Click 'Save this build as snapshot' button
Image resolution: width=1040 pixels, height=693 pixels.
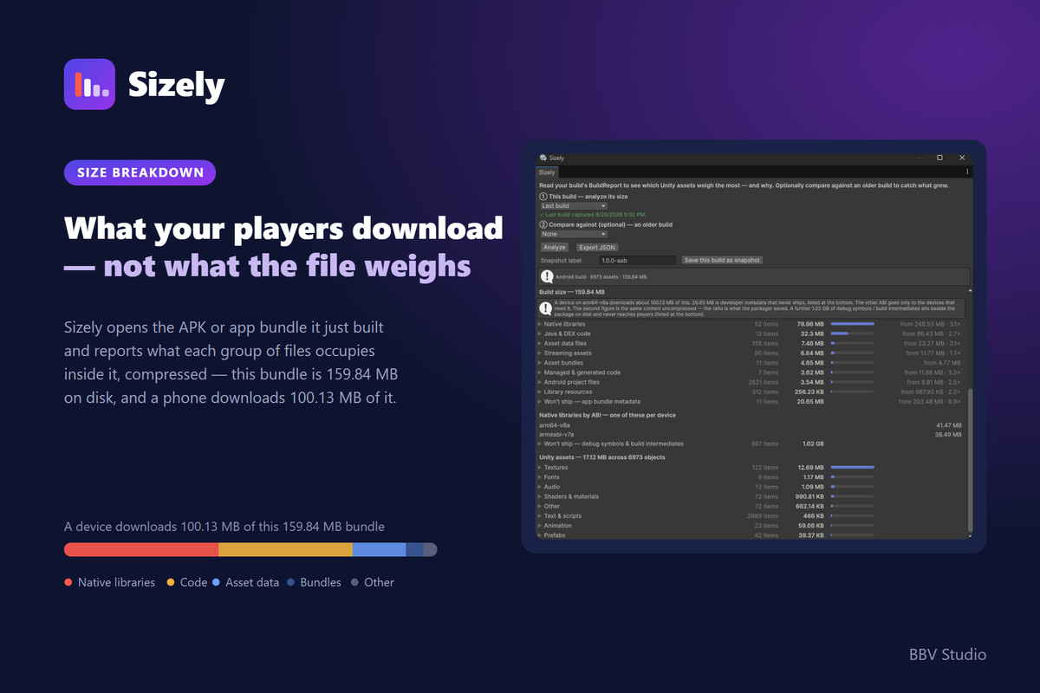722,260
